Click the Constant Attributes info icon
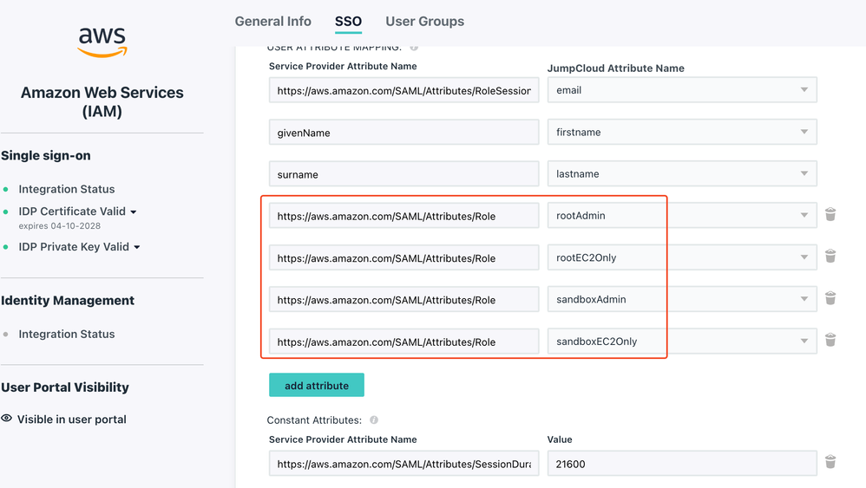Viewport: 866px width, 488px height. (374, 420)
